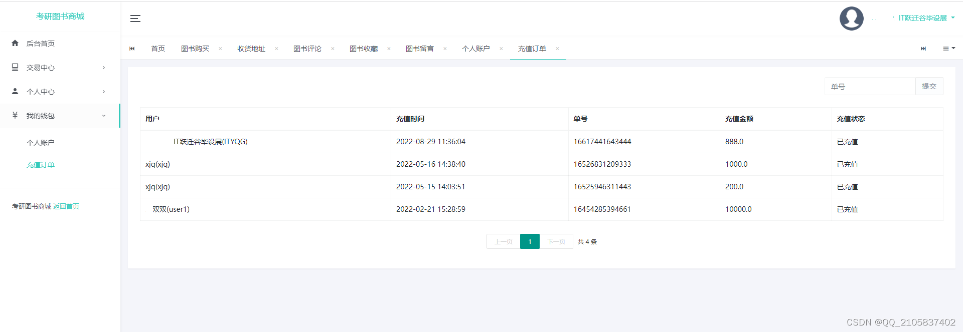Switch to the 图书留言 tab

click(x=420, y=49)
